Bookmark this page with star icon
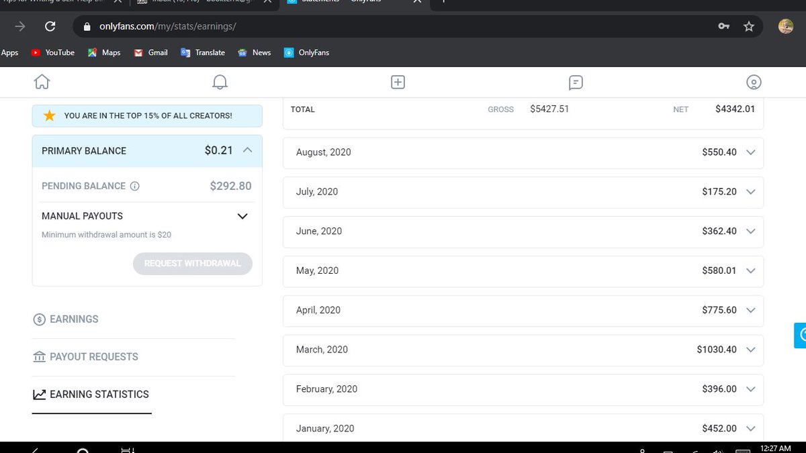 click(x=749, y=27)
